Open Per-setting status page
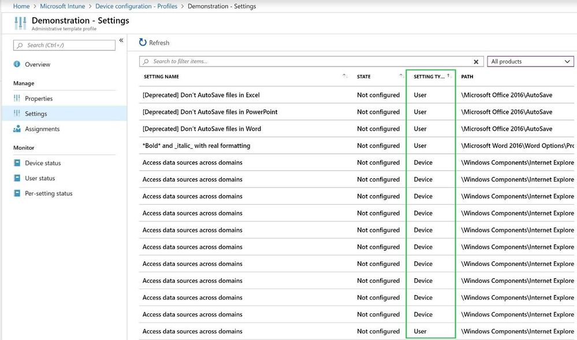This screenshot has height=340, width=577. (x=49, y=193)
